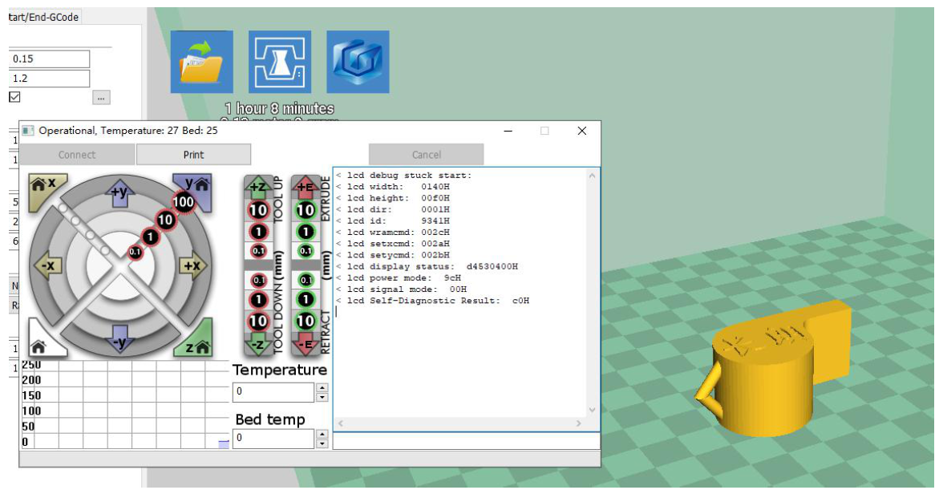Click the Print button
Viewport: 939px width, 494px height.
(193, 155)
